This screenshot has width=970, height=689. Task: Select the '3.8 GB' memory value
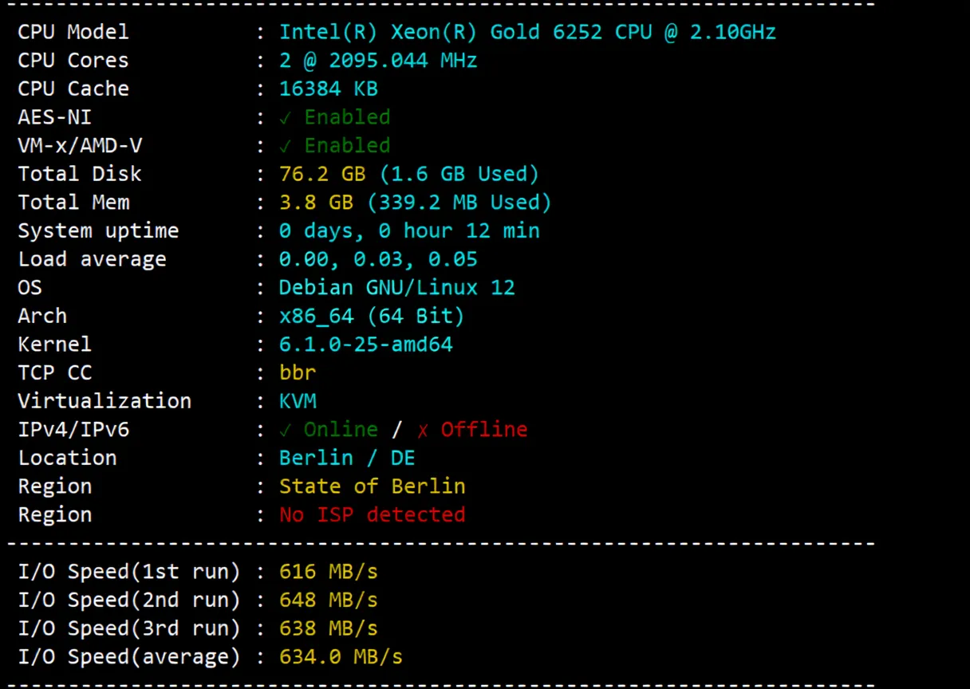pos(316,203)
